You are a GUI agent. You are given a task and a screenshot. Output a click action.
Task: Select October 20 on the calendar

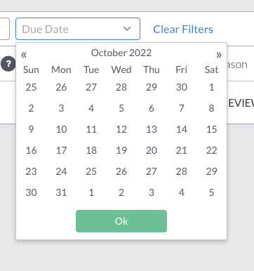point(152,150)
